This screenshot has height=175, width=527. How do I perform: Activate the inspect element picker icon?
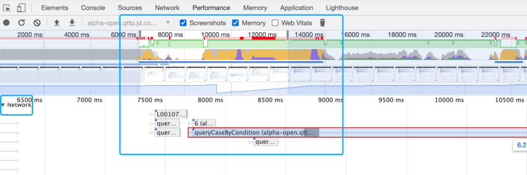tap(7, 8)
